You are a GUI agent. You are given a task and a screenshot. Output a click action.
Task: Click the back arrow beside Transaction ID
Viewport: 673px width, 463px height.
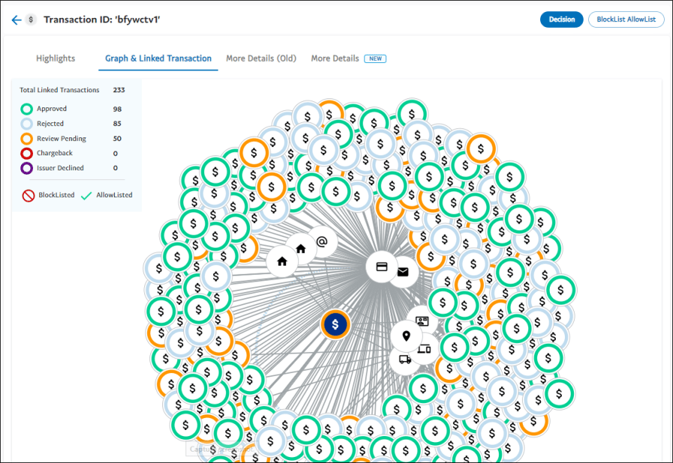point(17,20)
